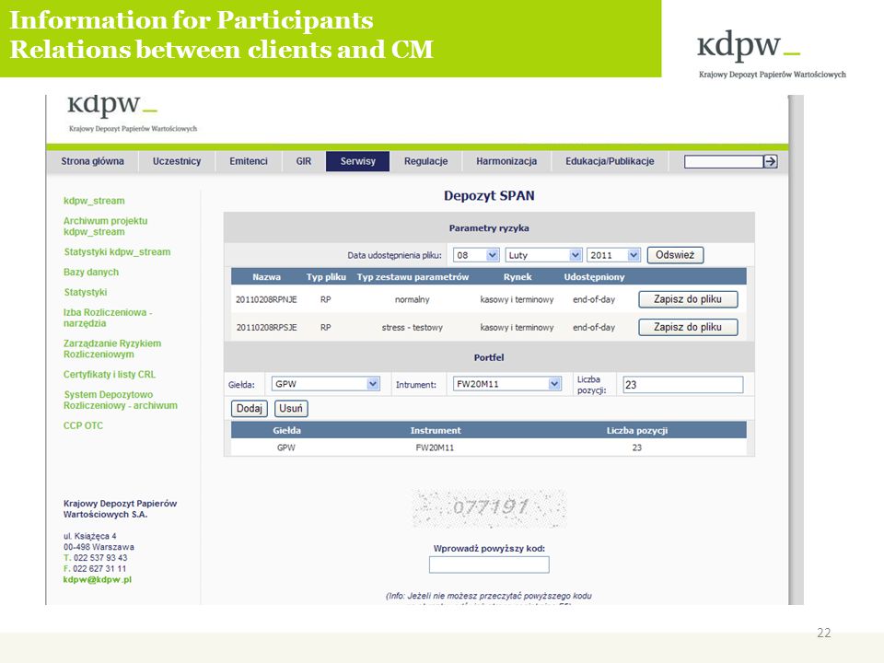This screenshot has height=663, width=884.
Task: Open the Statystyki sidebar link
Action: tap(85, 292)
